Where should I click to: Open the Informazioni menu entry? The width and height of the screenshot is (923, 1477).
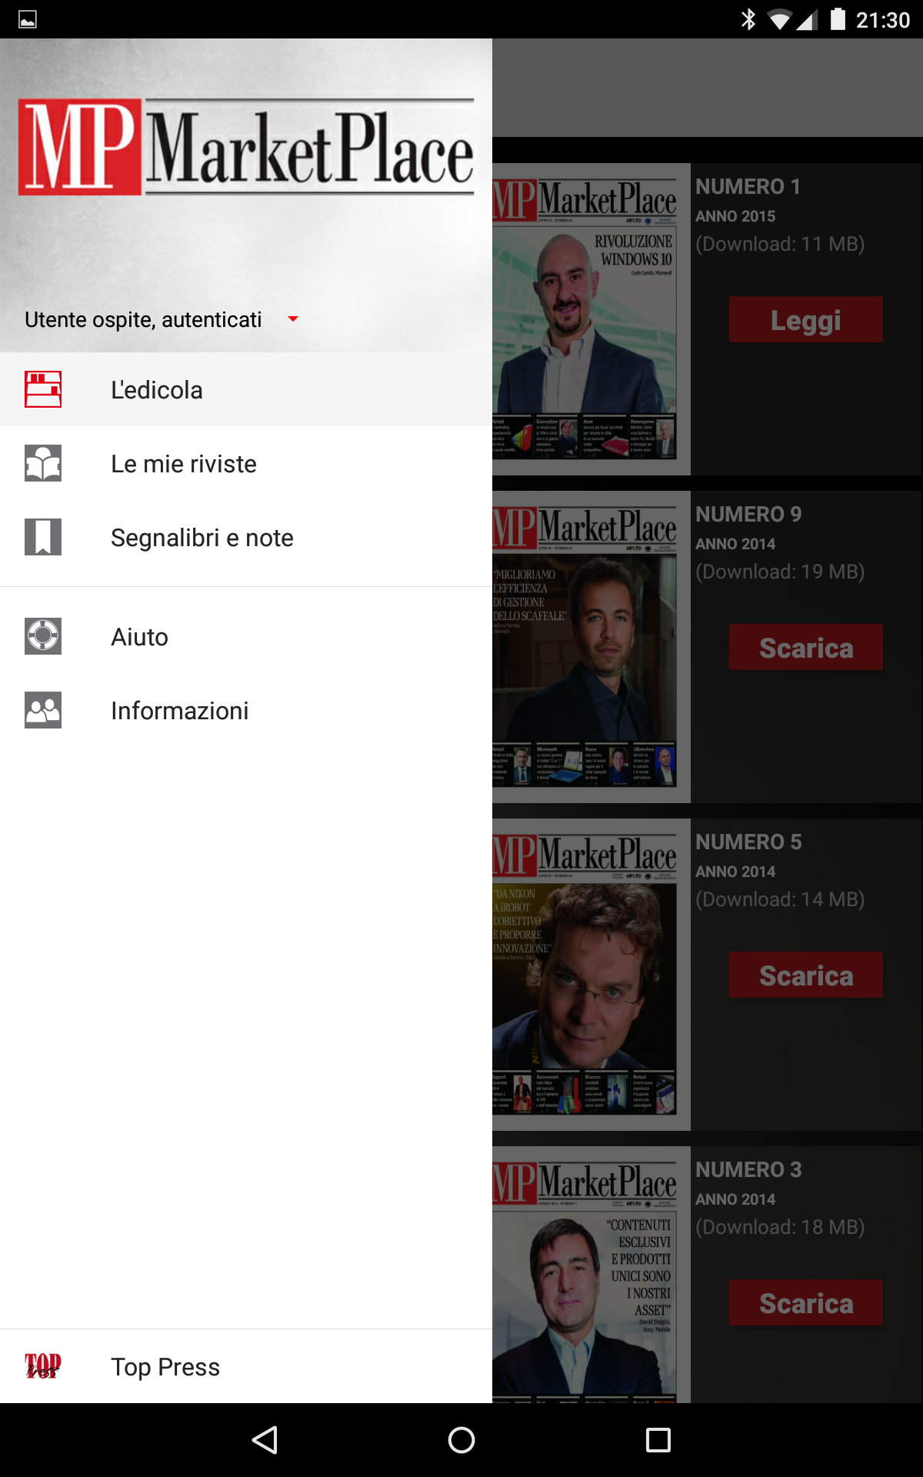pyautogui.click(x=246, y=710)
